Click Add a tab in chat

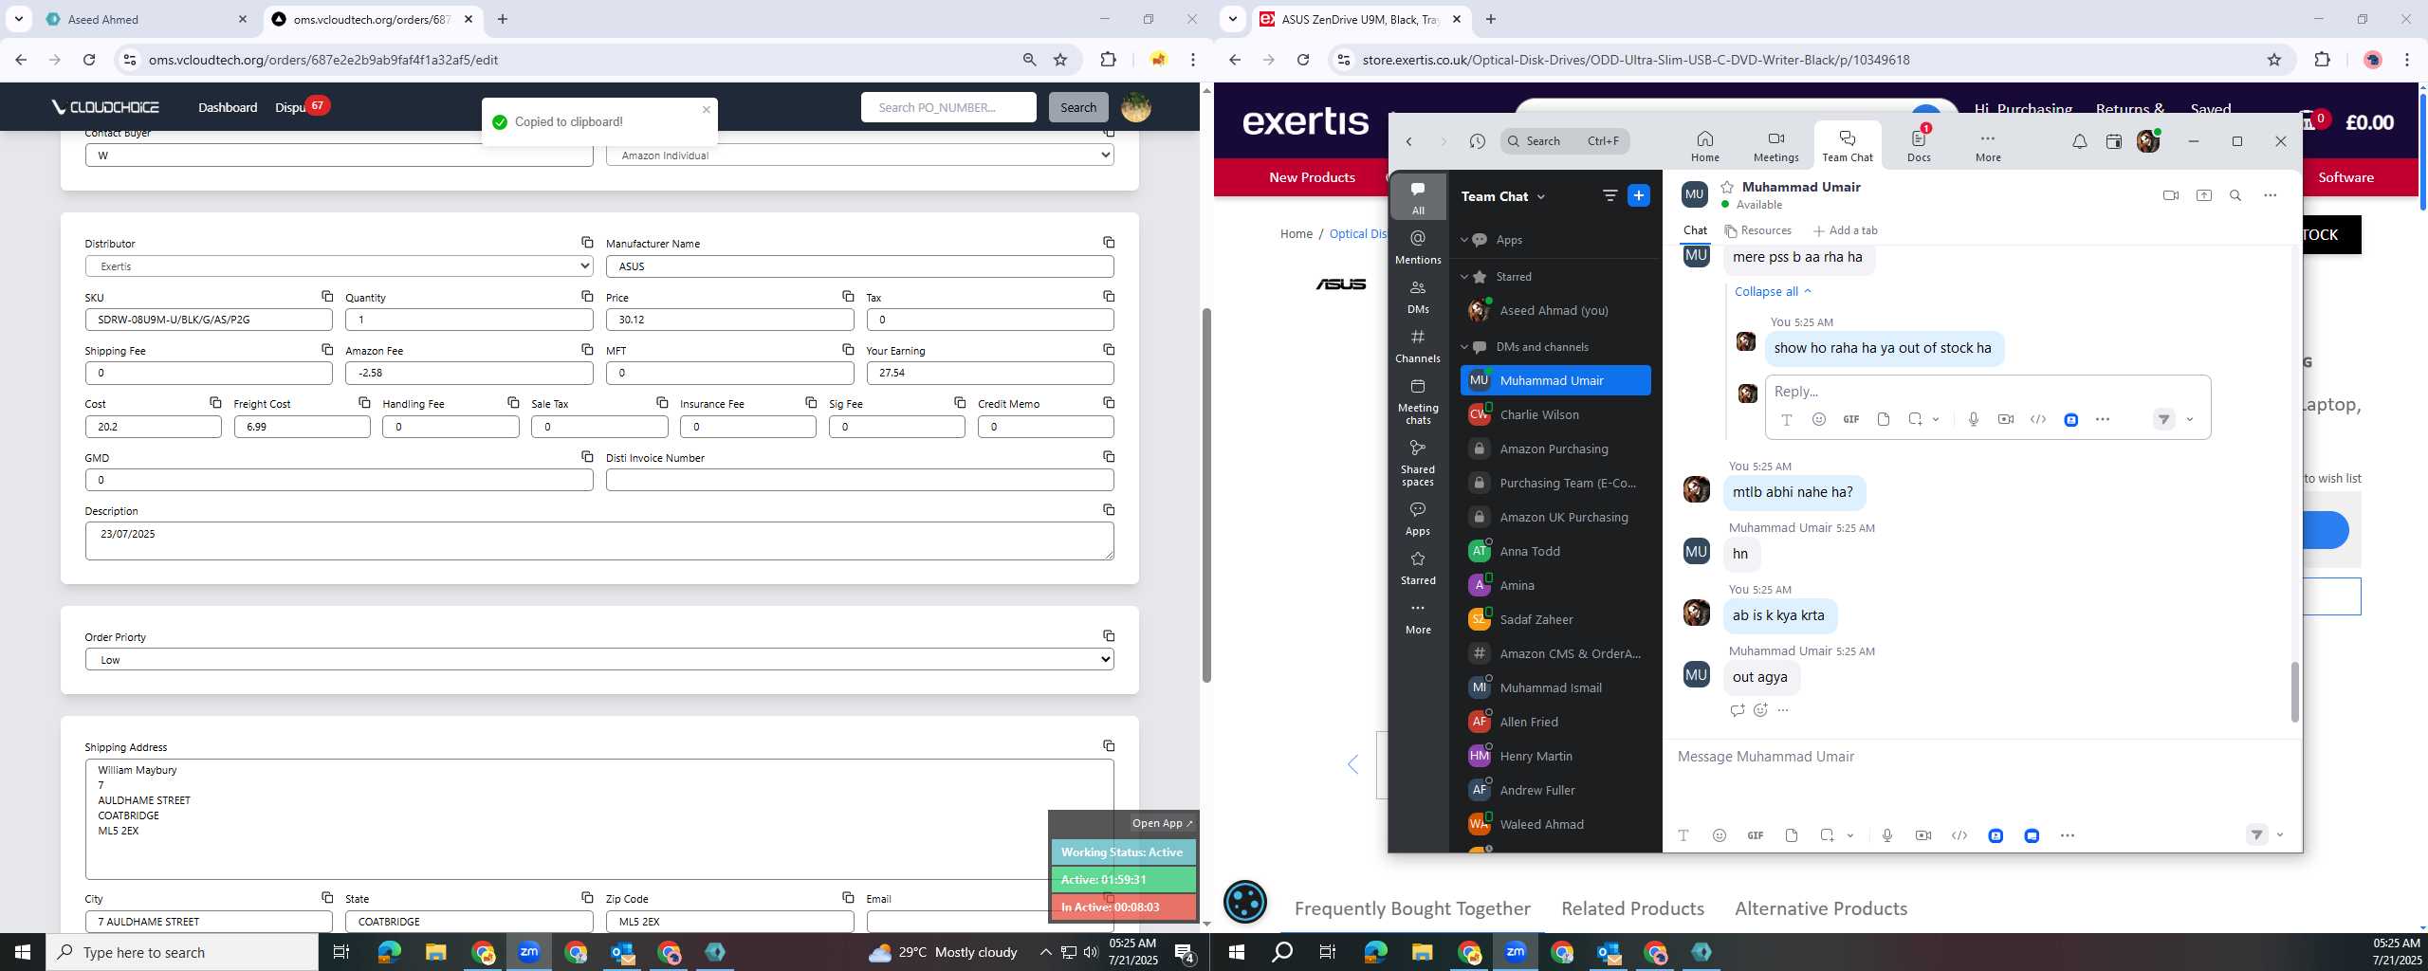click(1845, 230)
